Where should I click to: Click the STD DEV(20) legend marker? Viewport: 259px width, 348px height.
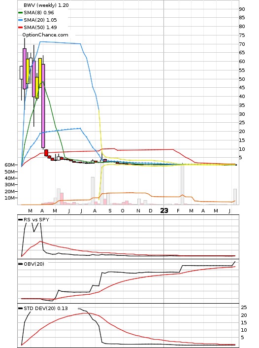pyautogui.click(x=20, y=309)
